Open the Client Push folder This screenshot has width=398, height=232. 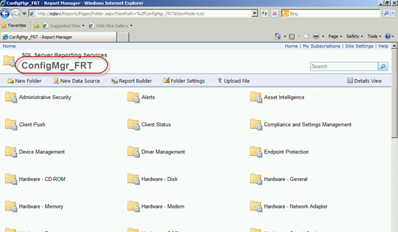32,124
